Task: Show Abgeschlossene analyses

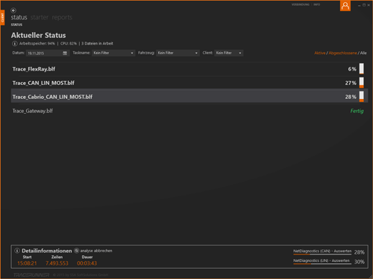Action: 342,53
